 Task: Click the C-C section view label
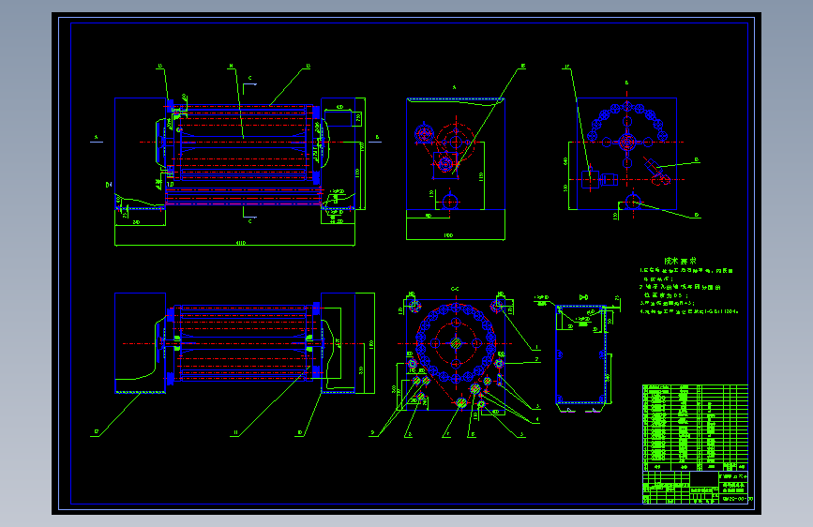455,289
